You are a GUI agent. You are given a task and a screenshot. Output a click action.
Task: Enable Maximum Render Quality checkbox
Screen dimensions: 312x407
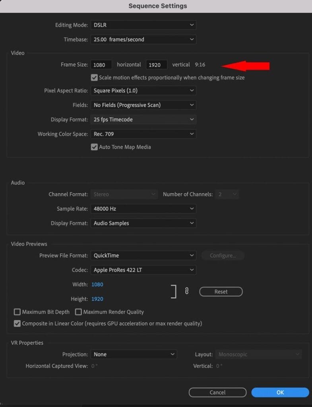(x=78, y=312)
